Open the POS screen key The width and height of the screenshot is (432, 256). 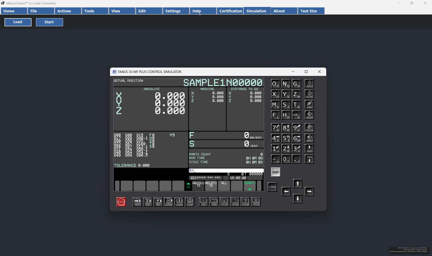click(203, 202)
